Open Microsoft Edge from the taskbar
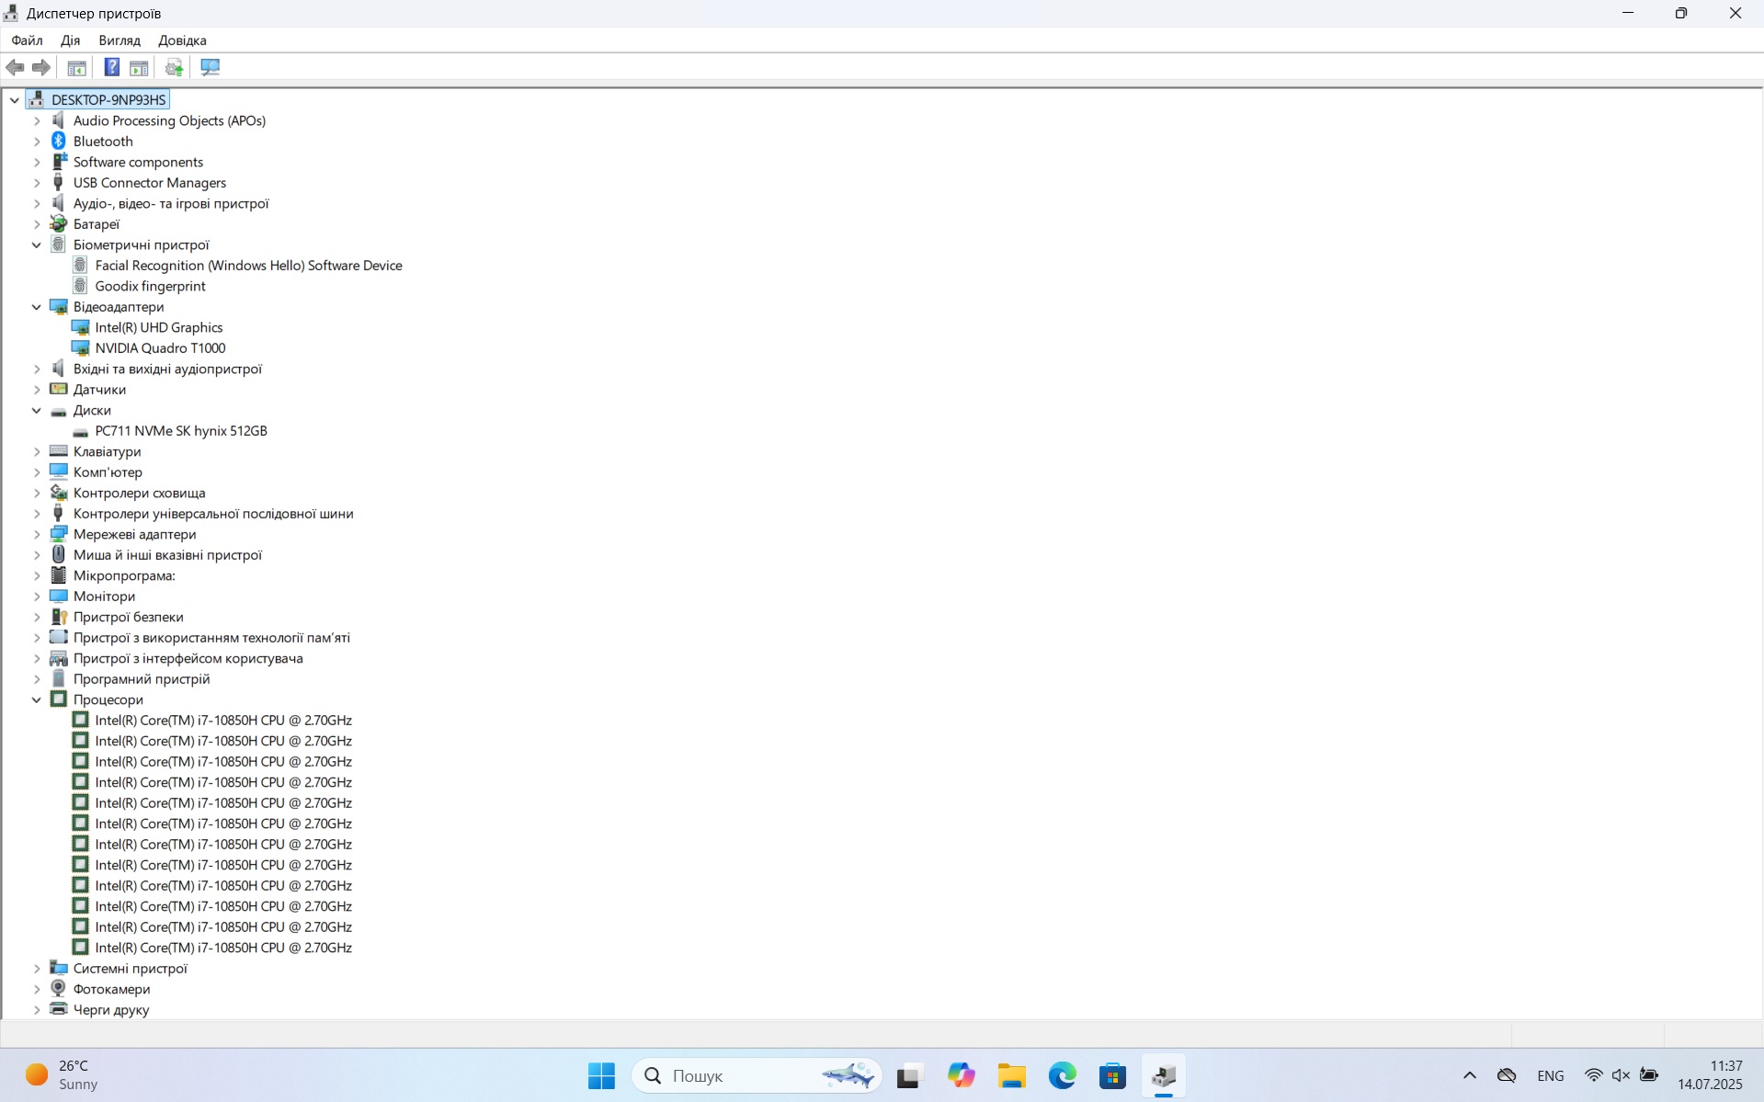 tap(1062, 1075)
